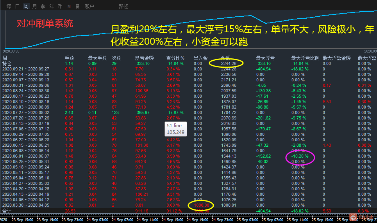Click the S1 line 105.249 tooltip

175,129
